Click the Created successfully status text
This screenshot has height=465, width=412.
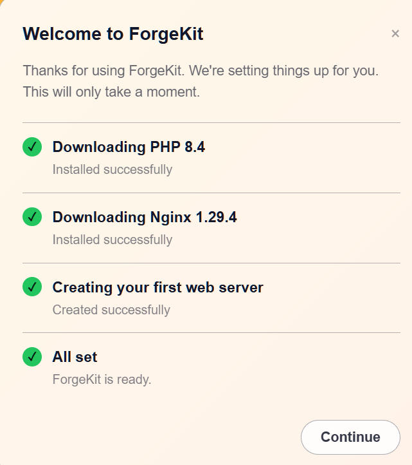111,310
